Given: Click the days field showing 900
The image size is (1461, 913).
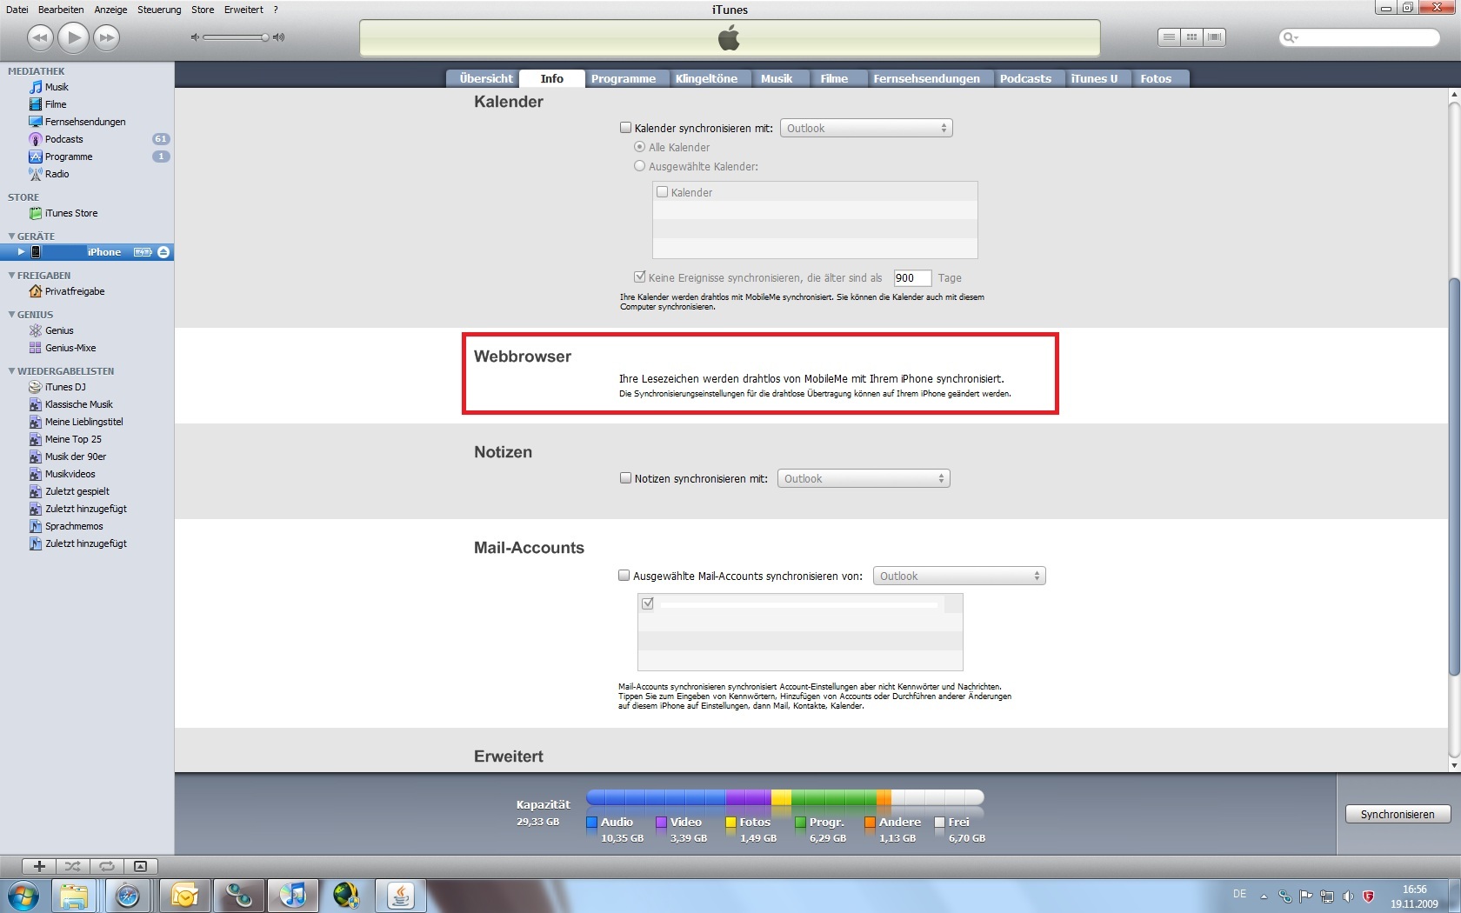Looking at the screenshot, I should [911, 278].
